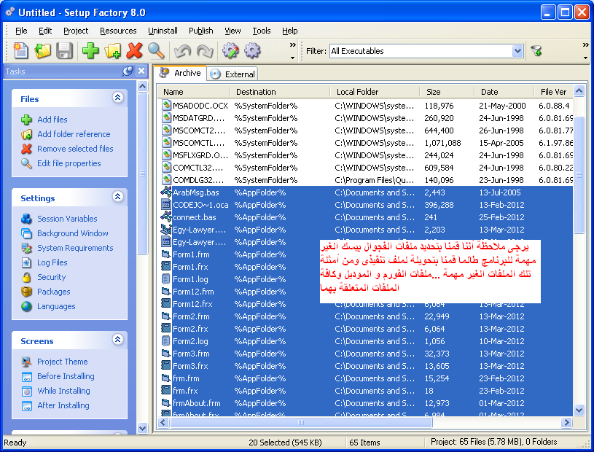Click the New Project toolbar icon
This screenshot has height=452, width=594.
[x=21, y=50]
